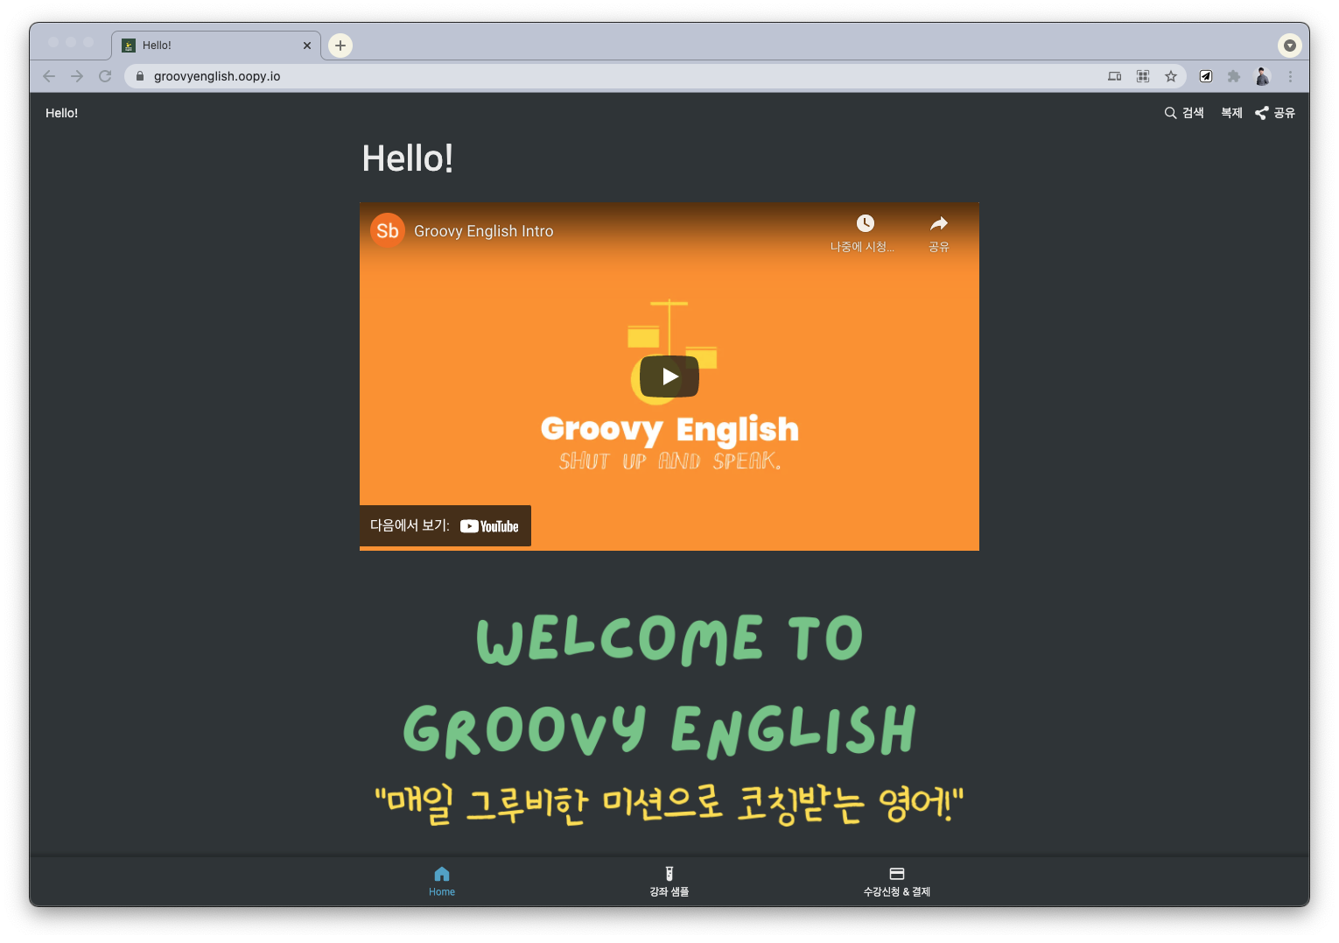Select the Home tab at bottom
The width and height of the screenshot is (1339, 943).
pyautogui.click(x=442, y=882)
